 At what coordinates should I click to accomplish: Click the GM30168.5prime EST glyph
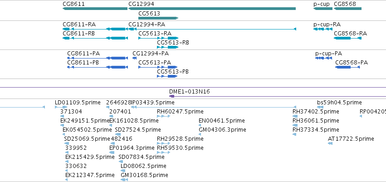pyautogui.click(x=124, y=180)
